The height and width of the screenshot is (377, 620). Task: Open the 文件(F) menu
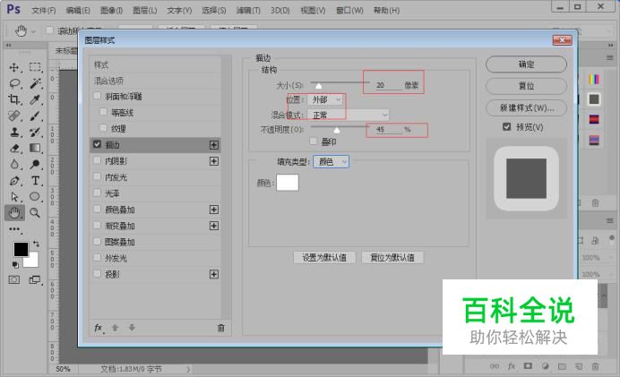pyautogui.click(x=44, y=10)
